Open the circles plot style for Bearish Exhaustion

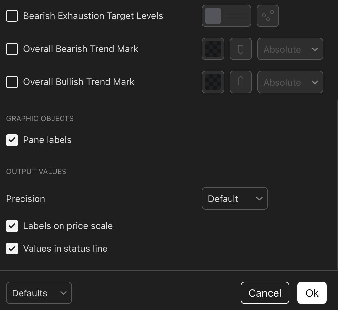tap(268, 16)
